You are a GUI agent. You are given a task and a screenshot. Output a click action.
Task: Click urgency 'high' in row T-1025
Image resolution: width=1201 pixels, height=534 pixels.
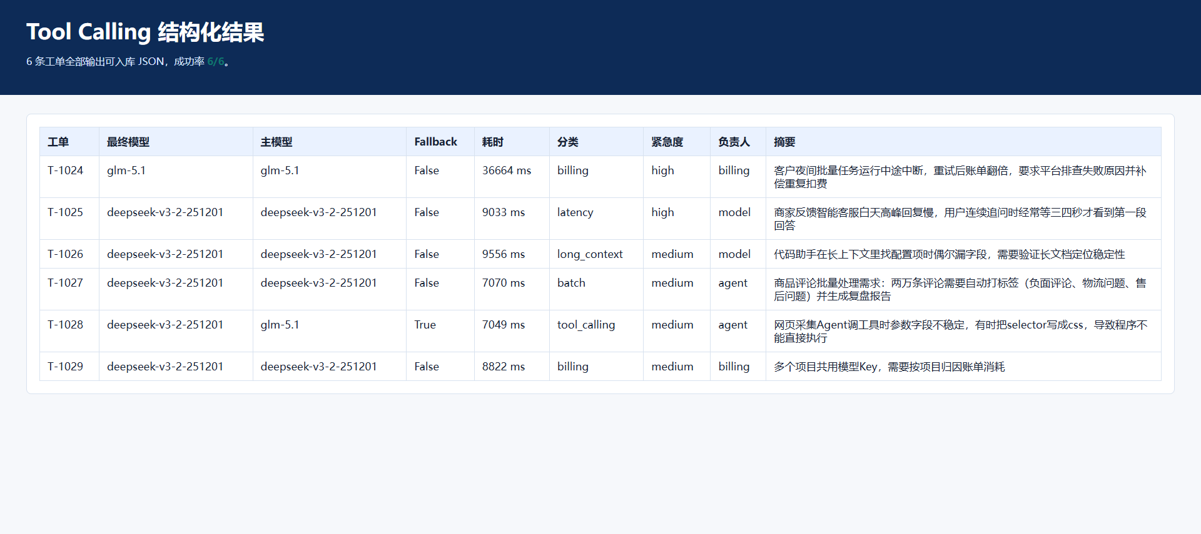click(663, 212)
